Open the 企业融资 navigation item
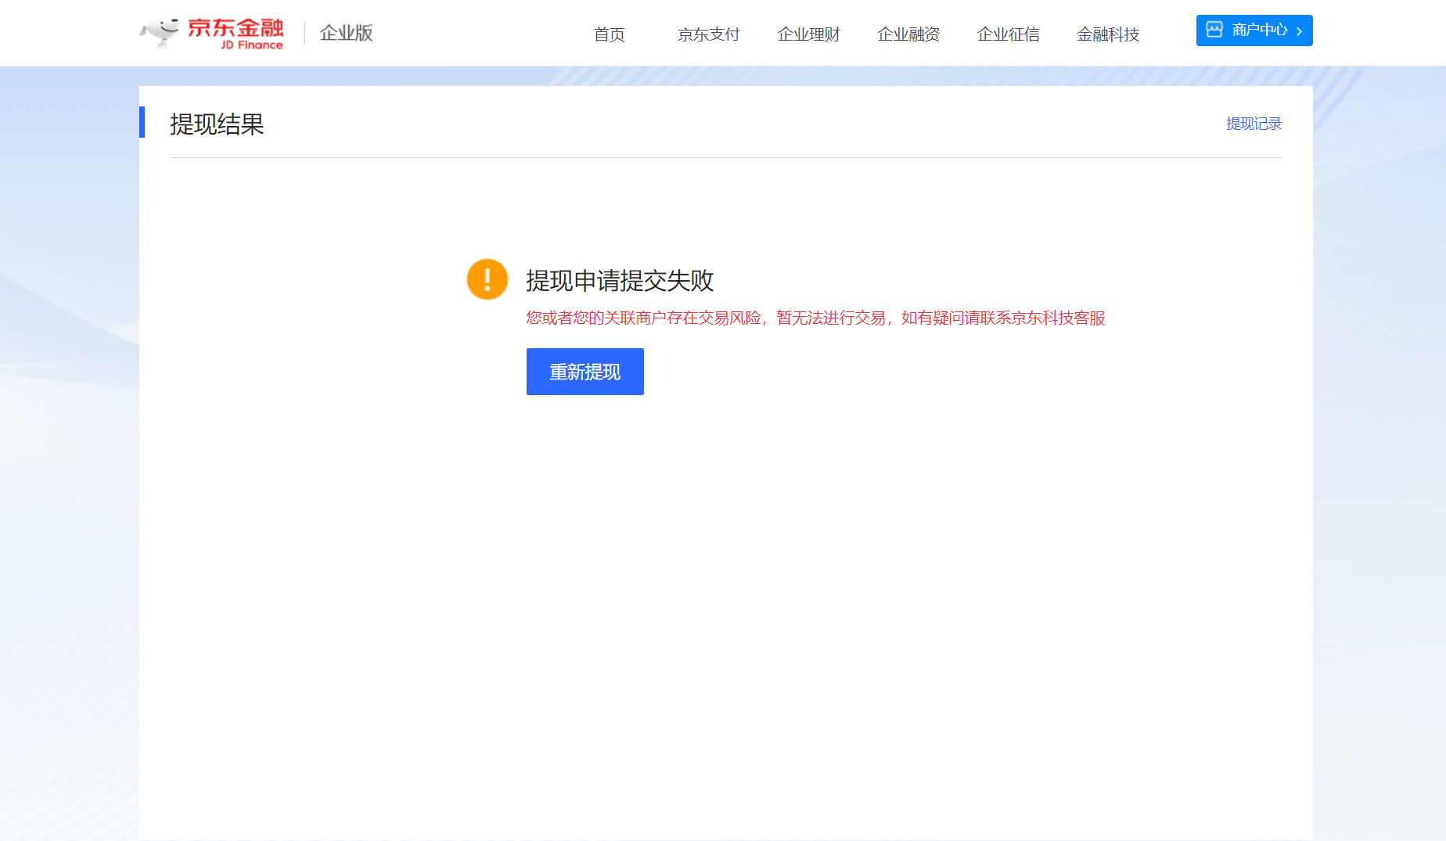Viewport: 1446px width, 841px height. tap(908, 34)
